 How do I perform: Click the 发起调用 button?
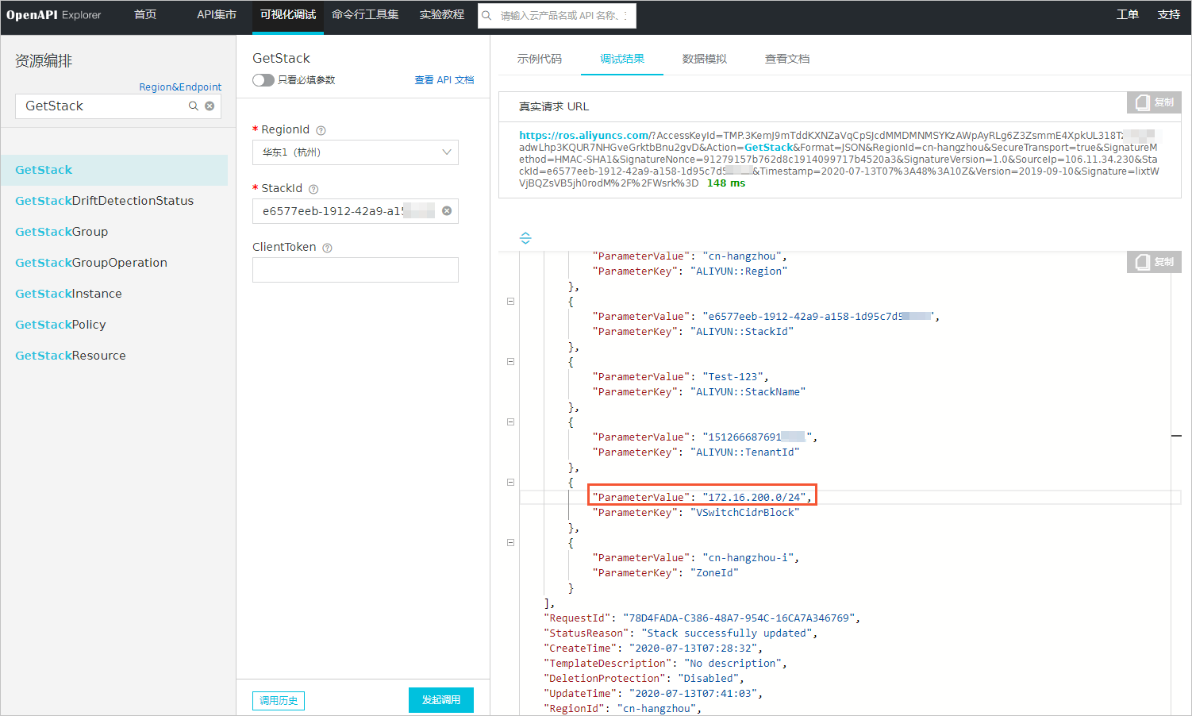point(441,700)
